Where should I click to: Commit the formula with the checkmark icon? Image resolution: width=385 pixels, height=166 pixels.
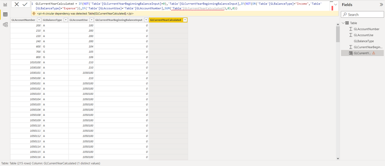click(x=25, y=4)
